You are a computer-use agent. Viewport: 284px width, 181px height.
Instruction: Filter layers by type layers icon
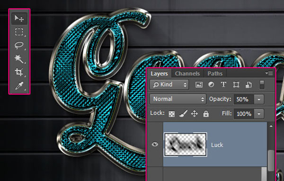(x=223, y=84)
